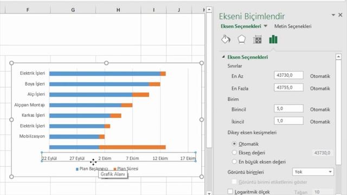The height and width of the screenshot is (195, 347).
Task: Click the worksheet scrollbar down arrow
Action: 209,193
